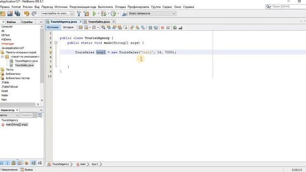
Task: Open the Сервис menu
Action: [167, 7]
